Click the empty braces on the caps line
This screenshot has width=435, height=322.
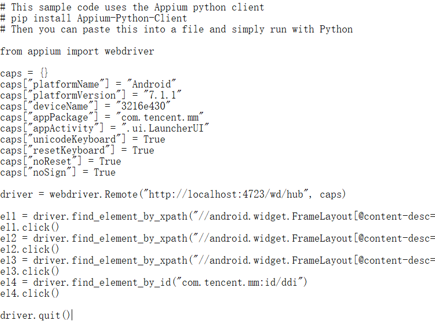click(44, 73)
